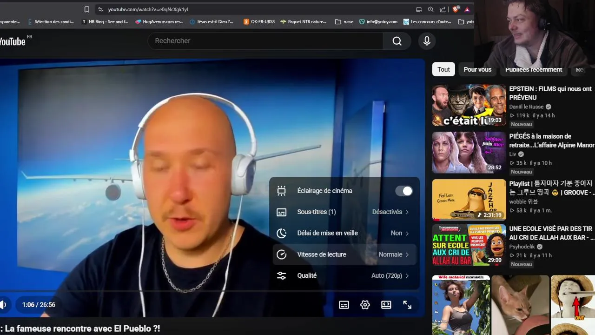Open the Playlist GROOVE video title
This screenshot has width=595, height=335.
(551, 188)
